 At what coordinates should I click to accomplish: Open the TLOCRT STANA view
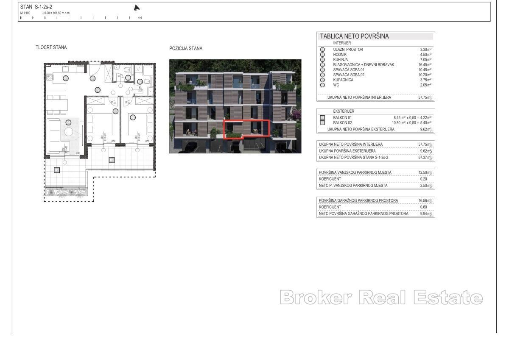point(51,47)
